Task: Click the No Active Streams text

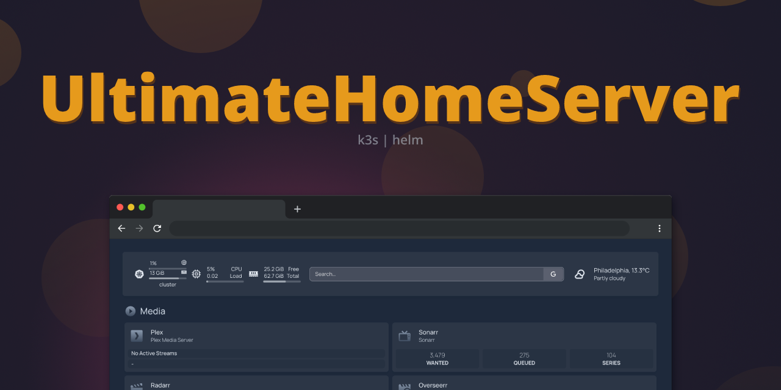Action: point(154,353)
